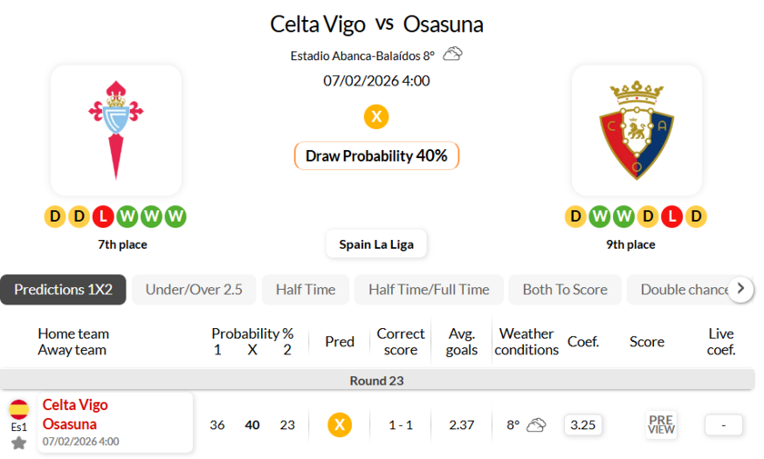Click Osasuna's red L form badge
This screenshot has height=459, width=764.
[671, 216]
